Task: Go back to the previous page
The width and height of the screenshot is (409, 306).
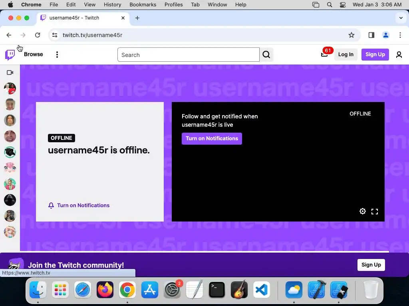Action: (x=9, y=35)
